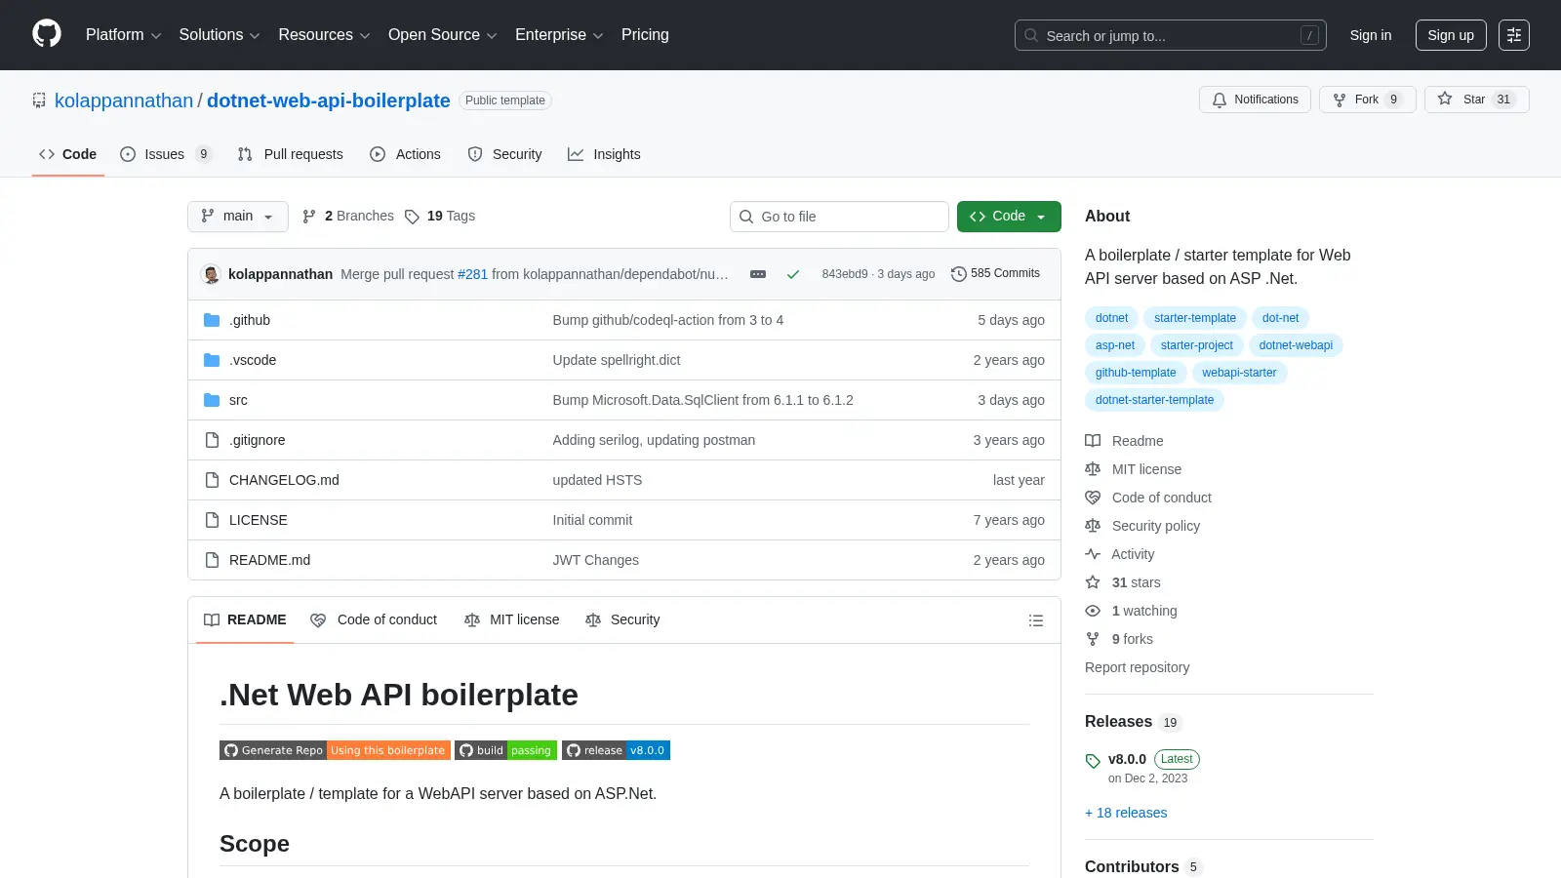Click the stars icon in About
The image size is (1561, 878).
pos(1093,582)
